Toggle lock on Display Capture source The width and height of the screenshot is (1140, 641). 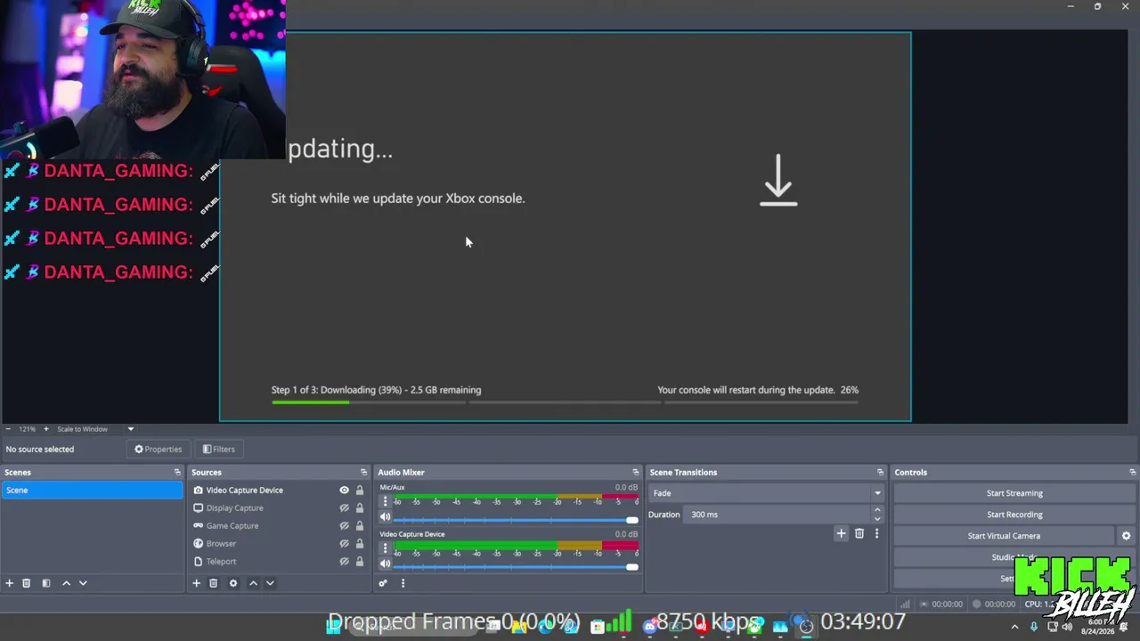click(360, 508)
